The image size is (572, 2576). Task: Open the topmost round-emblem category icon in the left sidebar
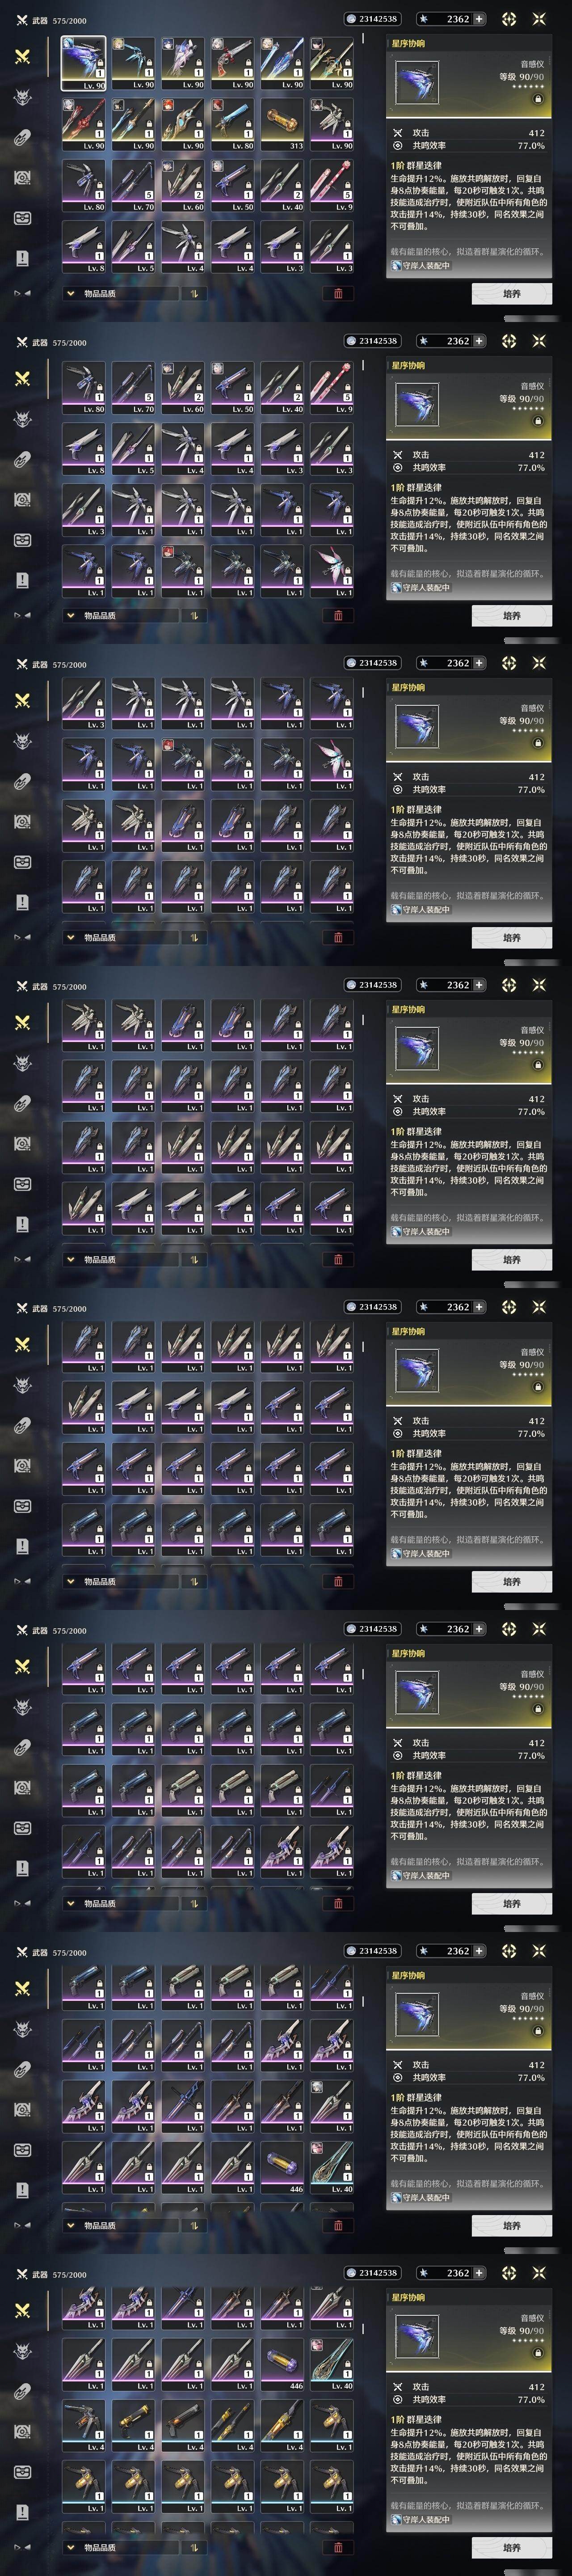coord(22,177)
